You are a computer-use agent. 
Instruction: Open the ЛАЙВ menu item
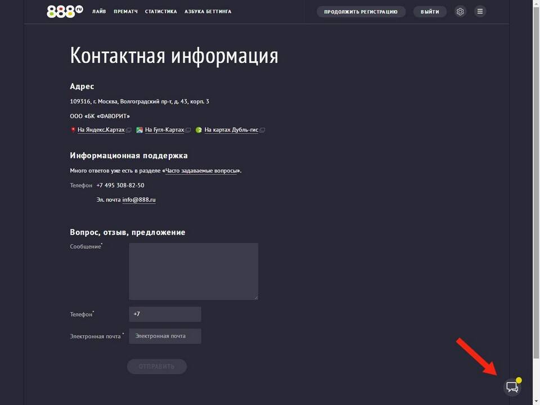pyautogui.click(x=99, y=11)
